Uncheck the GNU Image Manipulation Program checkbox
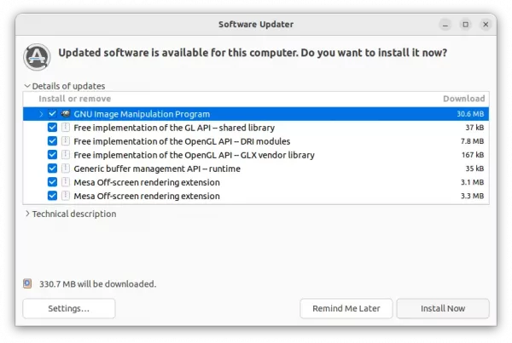Screen dimensions: 512x343 pyautogui.click(x=52, y=114)
